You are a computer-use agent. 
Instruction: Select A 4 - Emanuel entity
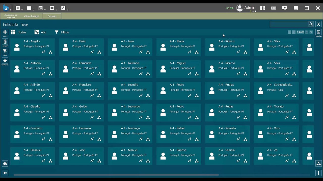[x=33, y=156]
